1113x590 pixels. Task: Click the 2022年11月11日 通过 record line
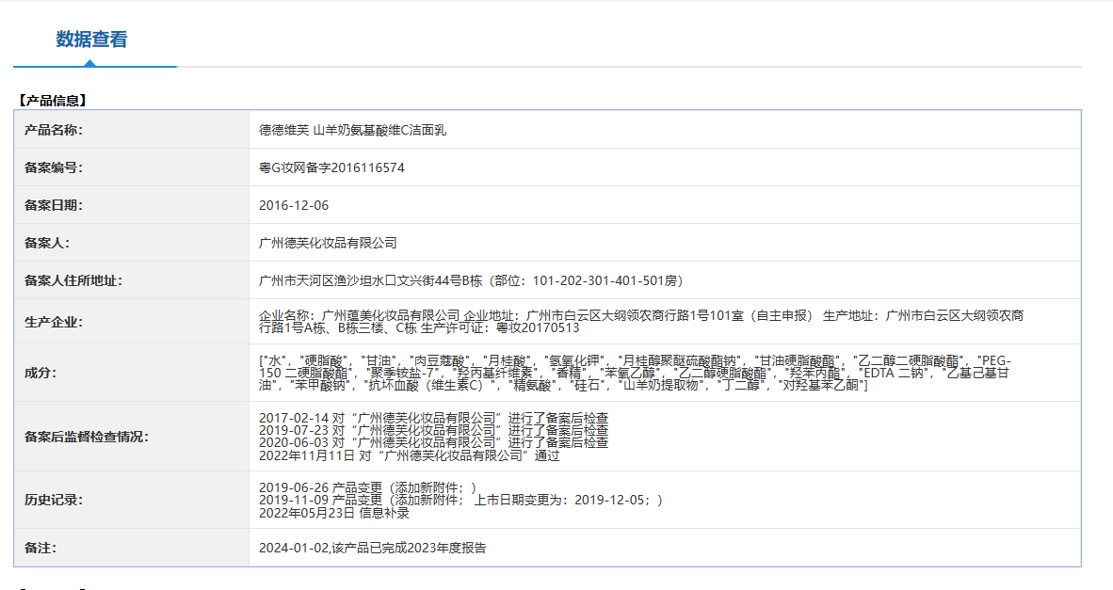pyautogui.click(x=410, y=455)
